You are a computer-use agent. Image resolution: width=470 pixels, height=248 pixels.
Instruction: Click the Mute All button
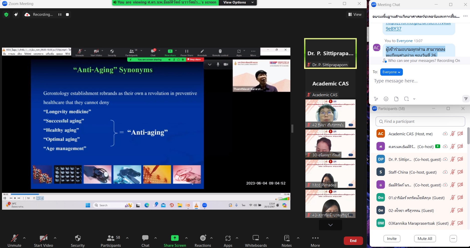425,239
